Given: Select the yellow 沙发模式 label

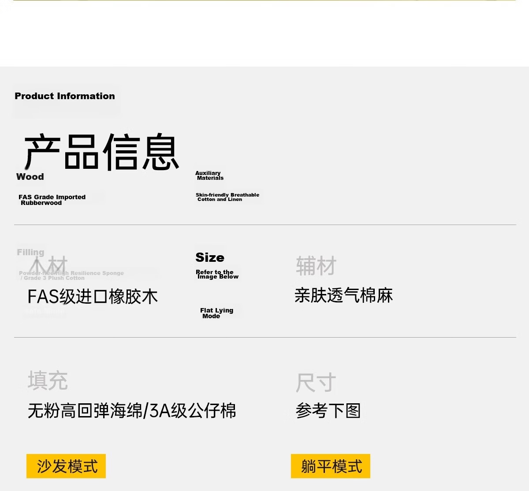Looking at the screenshot, I should (x=66, y=466).
